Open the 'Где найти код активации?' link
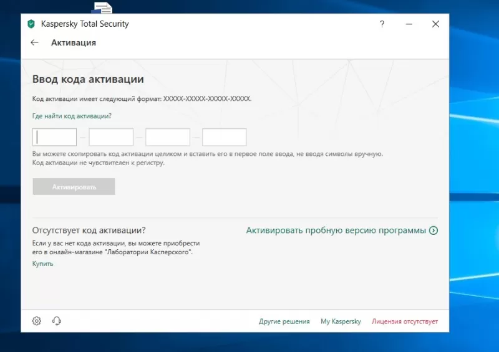This screenshot has height=352, width=499. click(72, 116)
